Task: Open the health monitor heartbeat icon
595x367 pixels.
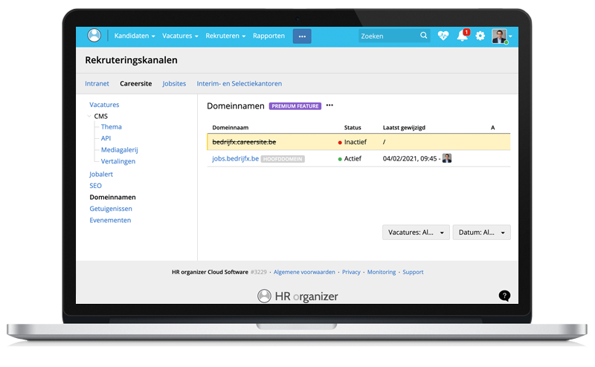Action: [443, 36]
